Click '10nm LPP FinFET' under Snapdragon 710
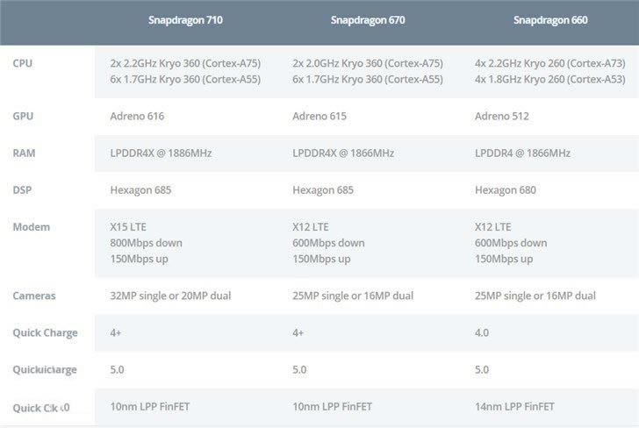Screen dimensions: 639x428 pyautogui.click(x=149, y=406)
